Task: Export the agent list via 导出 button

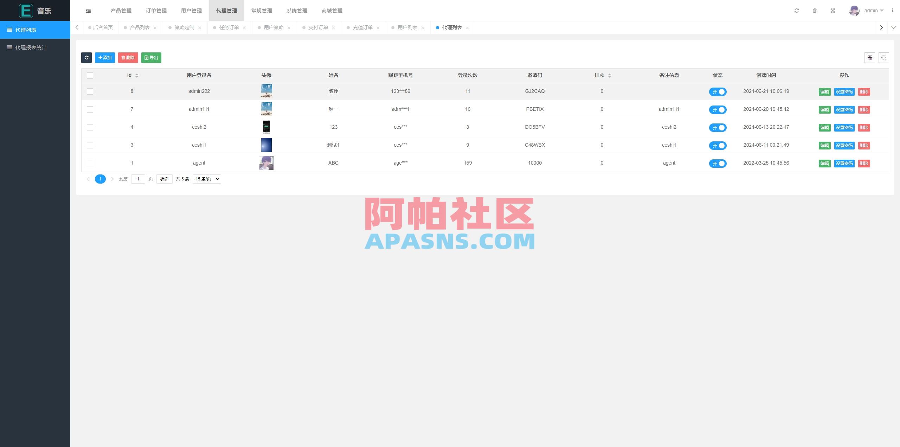Action: pos(151,57)
